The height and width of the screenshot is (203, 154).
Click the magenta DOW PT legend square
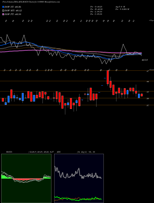coord(3,14)
